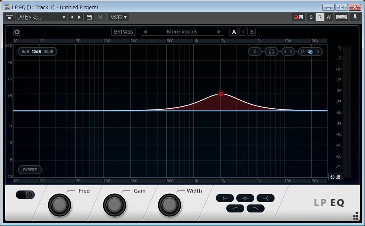This screenshot has width=365, height=226.
Task: Open the settings gear in the EQ panel
Action: pos(17,32)
